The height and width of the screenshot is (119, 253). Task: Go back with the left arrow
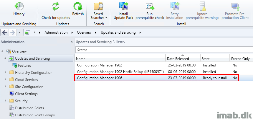[4, 32]
